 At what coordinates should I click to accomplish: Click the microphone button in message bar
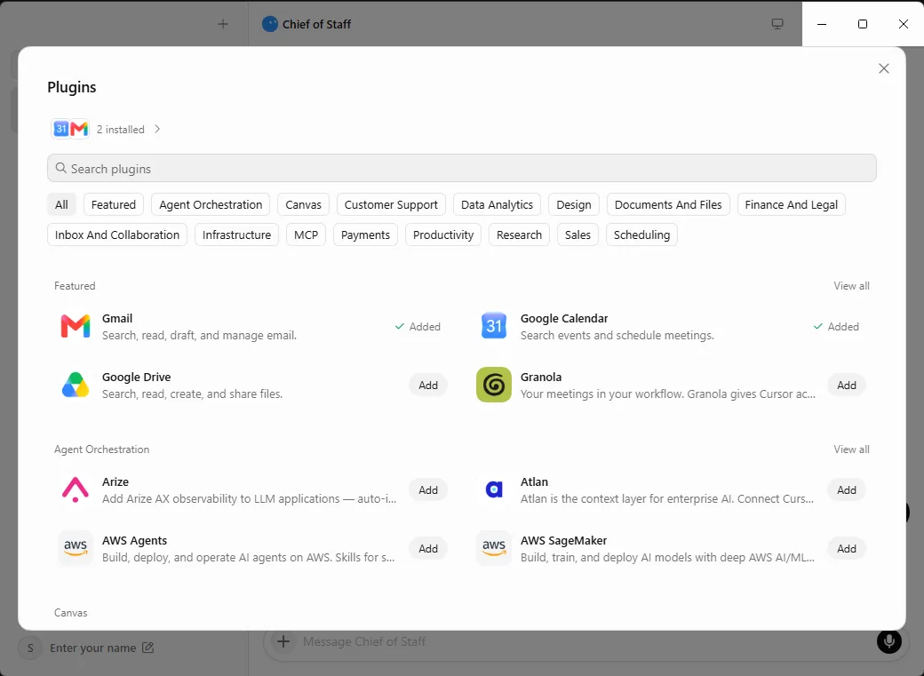pos(888,641)
